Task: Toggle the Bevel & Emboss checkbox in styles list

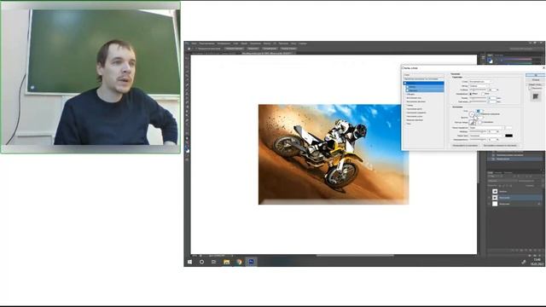Action: (404, 84)
